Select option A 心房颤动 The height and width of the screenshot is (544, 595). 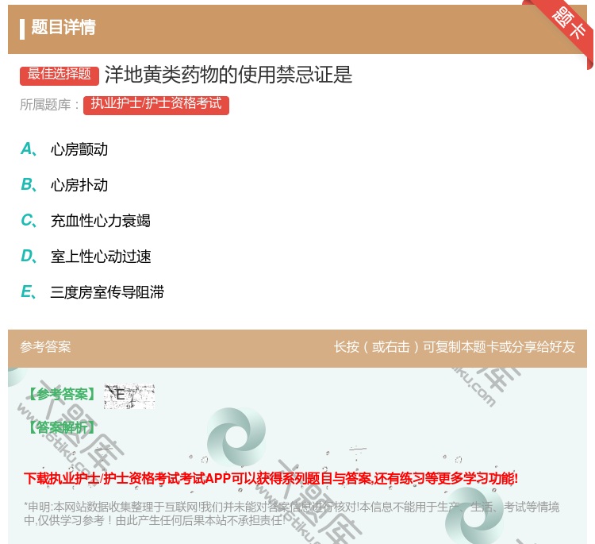pyautogui.click(x=79, y=149)
